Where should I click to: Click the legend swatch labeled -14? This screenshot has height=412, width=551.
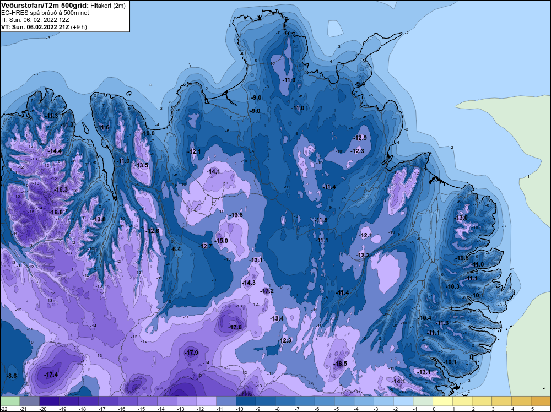(x=168, y=401)
